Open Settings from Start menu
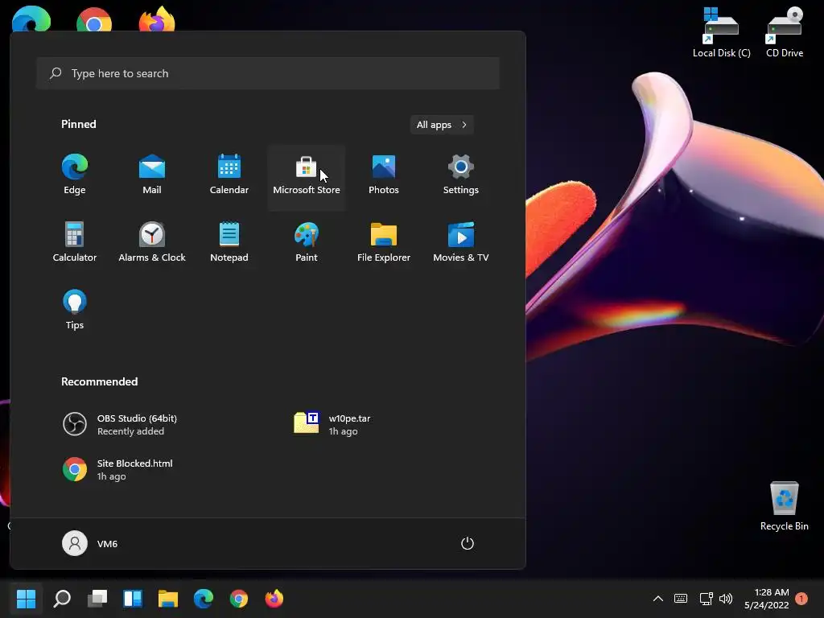 pos(461,176)
